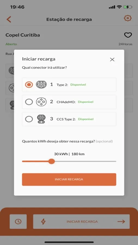Close the Iniciar recarga dialog
This screenshot has height=245, width=138.
[112, 59]
